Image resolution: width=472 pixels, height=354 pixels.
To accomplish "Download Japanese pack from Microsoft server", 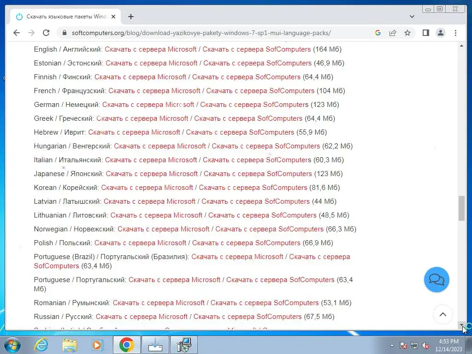I will coord(152,174).
